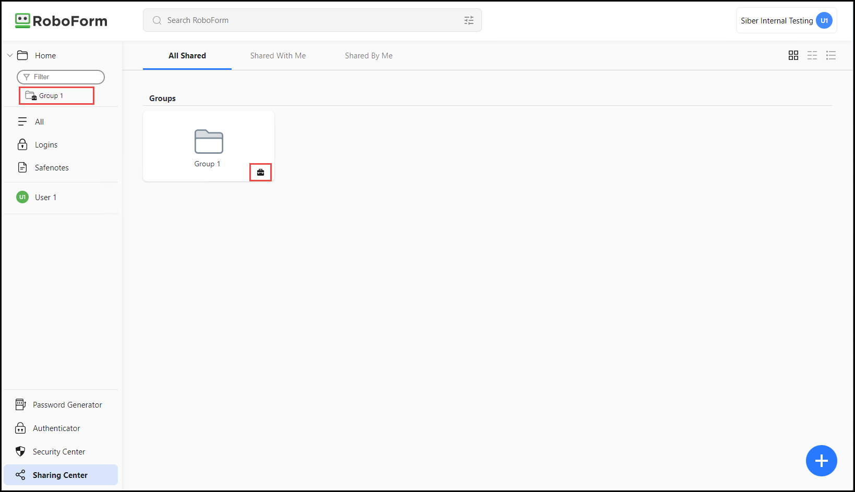855x492 pixels.
Task: Open the Group 1 folder thumbnail
Action: click(x=209, y=142)
